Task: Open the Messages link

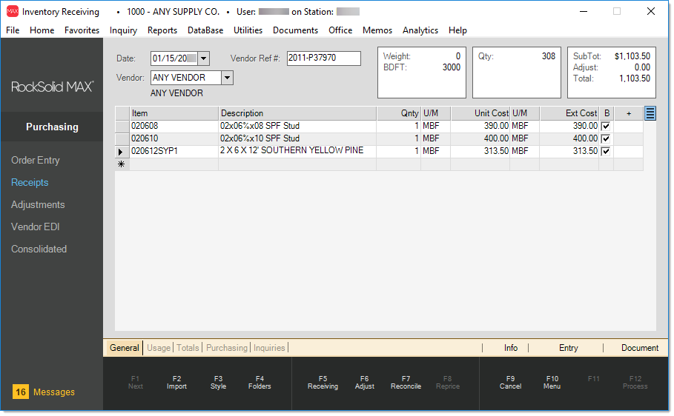Action: (x=54, y=392)
